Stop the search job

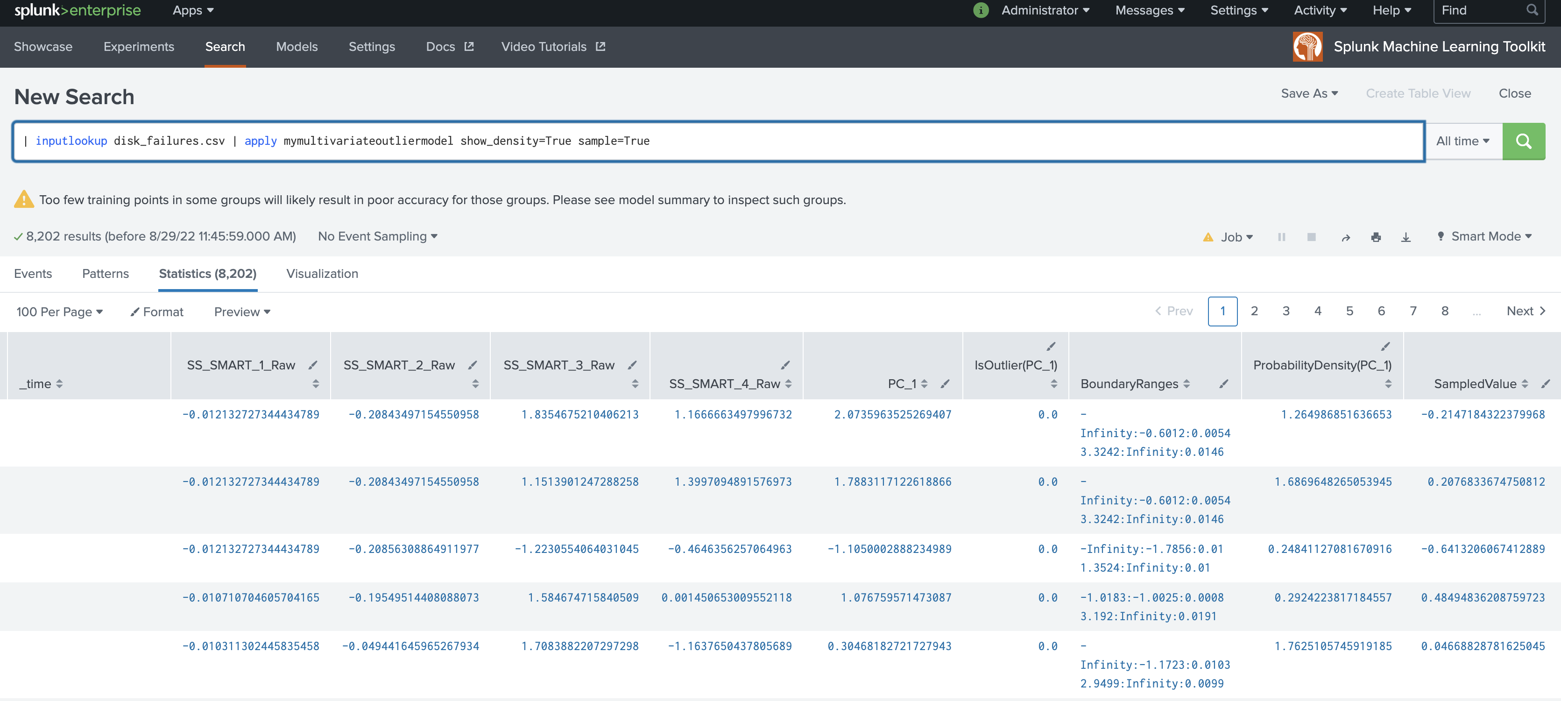pyautogui.click(x=1311, y=237)
